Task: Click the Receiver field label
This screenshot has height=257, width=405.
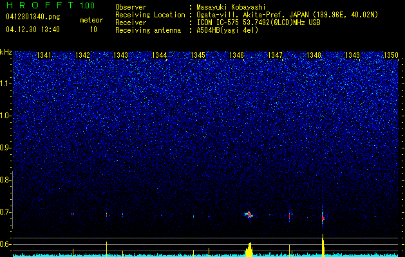Action: (x=131, y=22)
